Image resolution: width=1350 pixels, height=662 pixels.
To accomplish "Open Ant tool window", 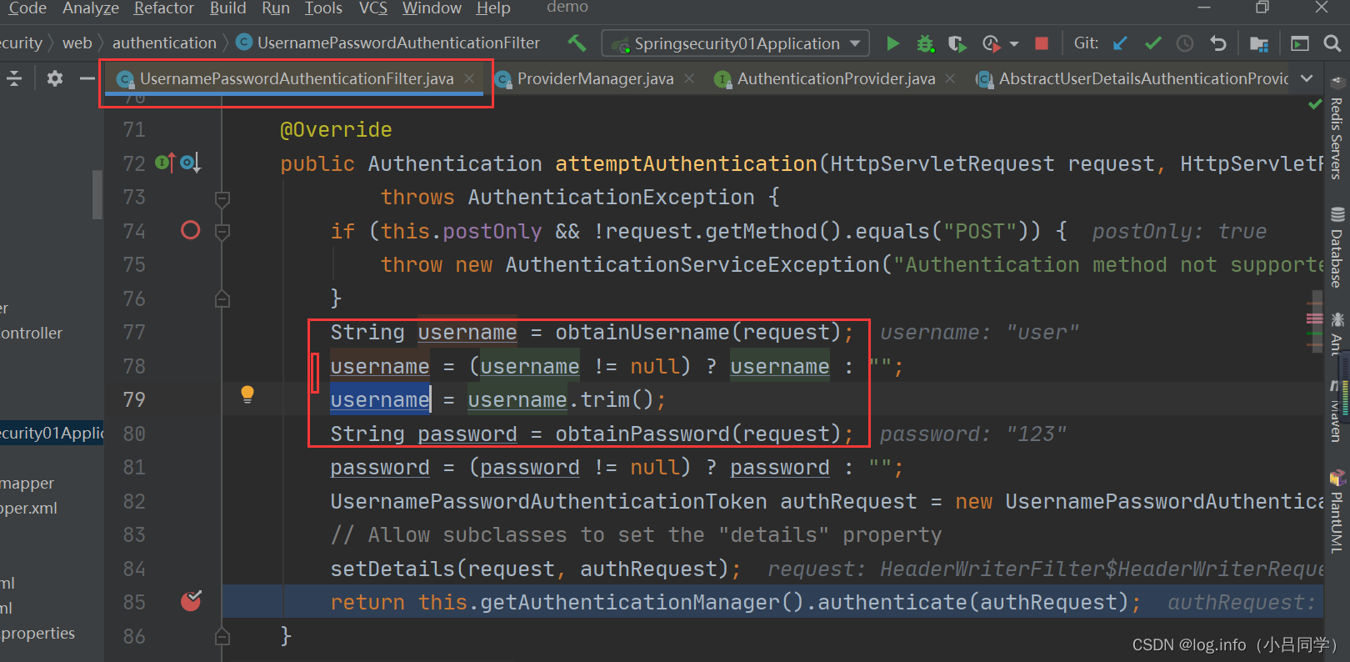I will pos(1337,334).
